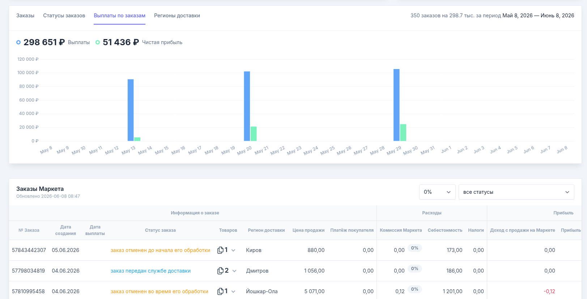Image resolution: width=587 pixels, height=299 pixels.
Task: Open the Регионы доставки tab
Action: pyautogui.click(x=177, y=16)
